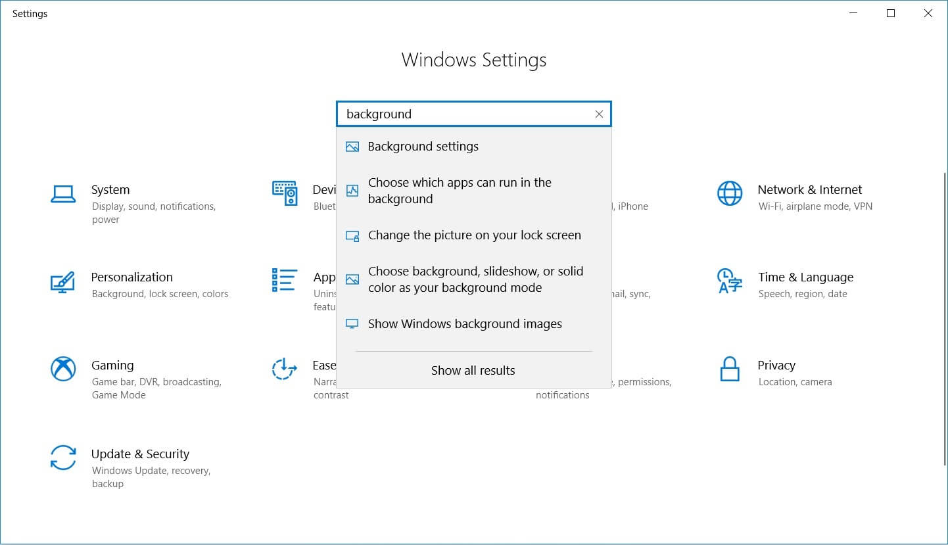948x545 pixels.
Task: Click the Game bar, DVR, broadcasting description
Action: tap(156, 389)
